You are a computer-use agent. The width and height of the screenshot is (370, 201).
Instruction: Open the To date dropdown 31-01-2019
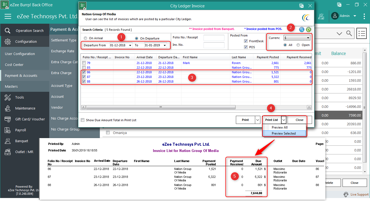165,45
